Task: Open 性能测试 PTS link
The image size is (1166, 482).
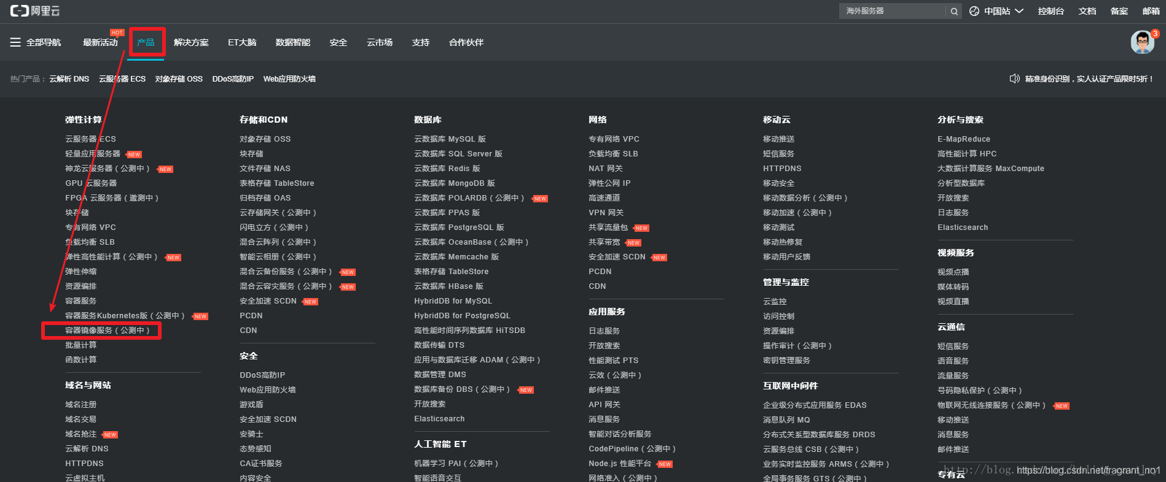Action: 613,361
